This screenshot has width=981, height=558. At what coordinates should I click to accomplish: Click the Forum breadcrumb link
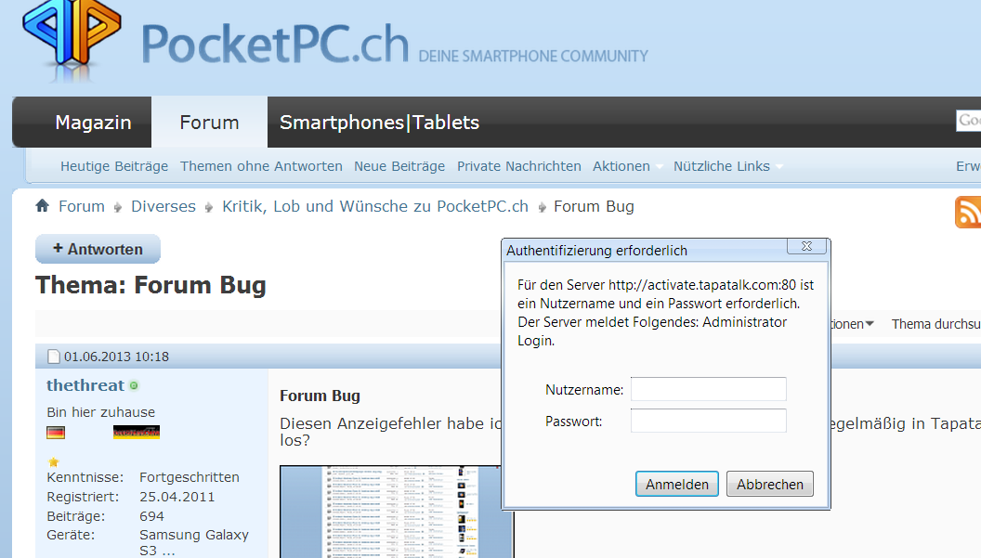click(82, 206)
